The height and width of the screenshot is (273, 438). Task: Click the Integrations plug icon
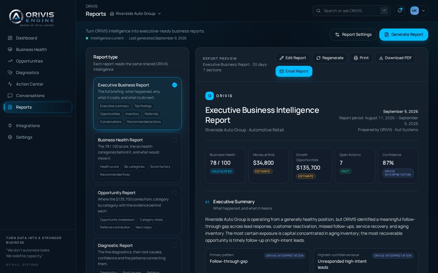[10, 126]
